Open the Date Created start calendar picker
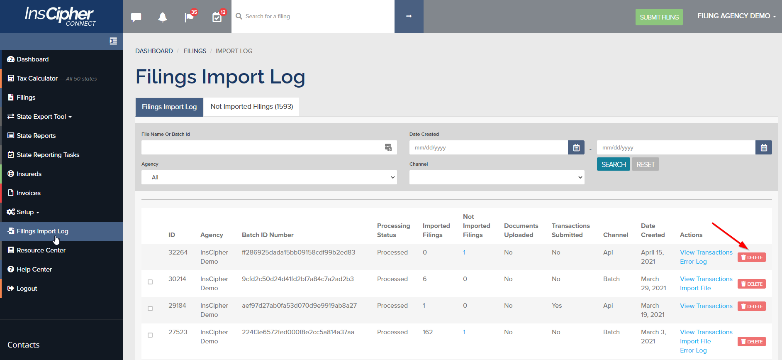Screen dimensions: 782x360 click(576, 147)
